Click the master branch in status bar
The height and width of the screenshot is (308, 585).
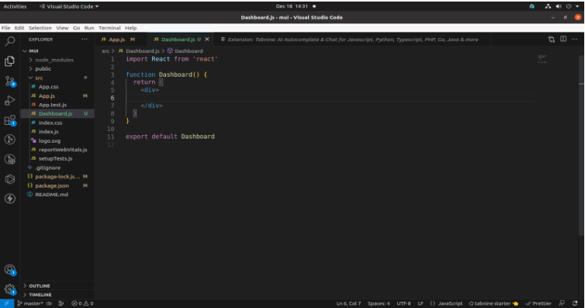pos(30,303)
